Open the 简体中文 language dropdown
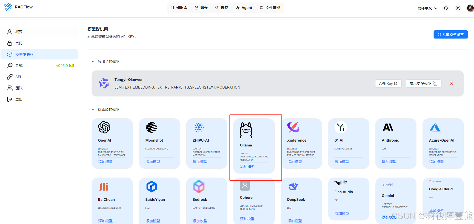474x224 pixels. tap(427, 8)
